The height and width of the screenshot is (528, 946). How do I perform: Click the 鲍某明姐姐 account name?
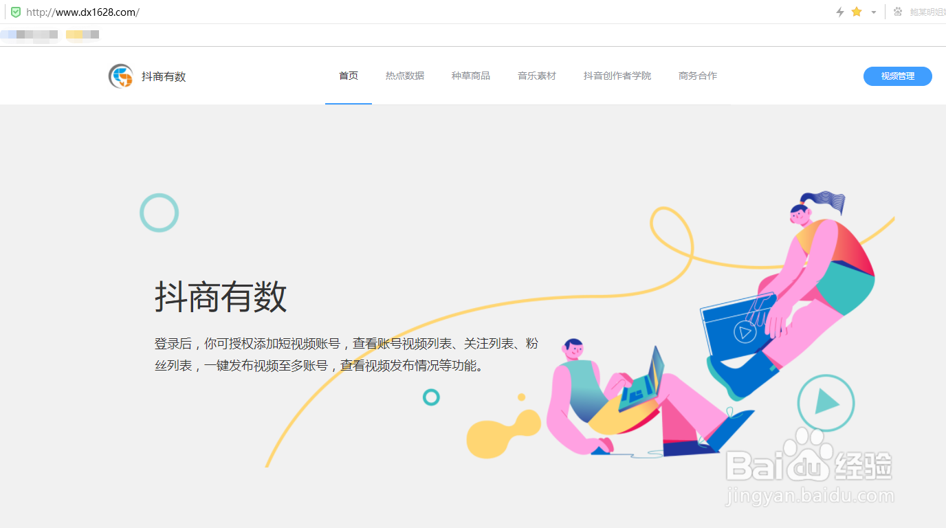coord(927,12)
